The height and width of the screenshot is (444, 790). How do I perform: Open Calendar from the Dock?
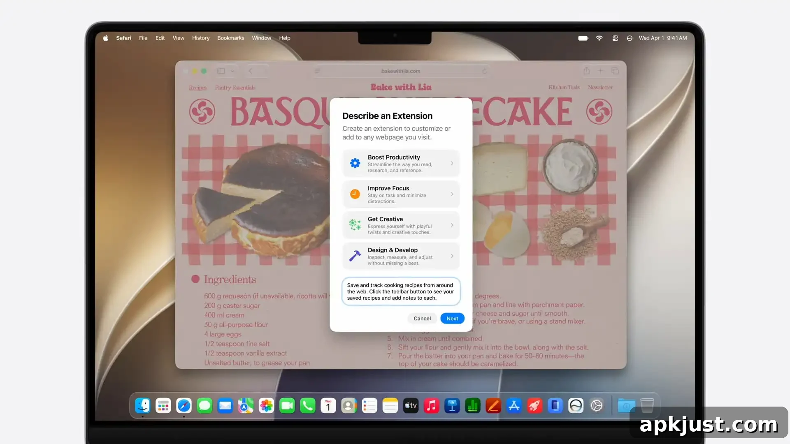pyautogui.click(x=328, y=406)
